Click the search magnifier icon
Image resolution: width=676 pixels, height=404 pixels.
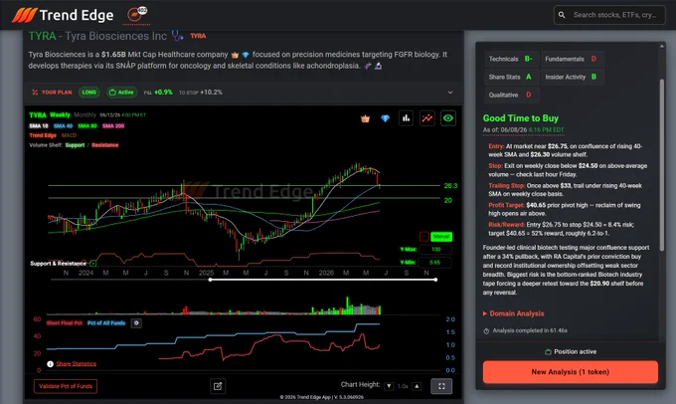pyautogui.click(x=562, y=15)
